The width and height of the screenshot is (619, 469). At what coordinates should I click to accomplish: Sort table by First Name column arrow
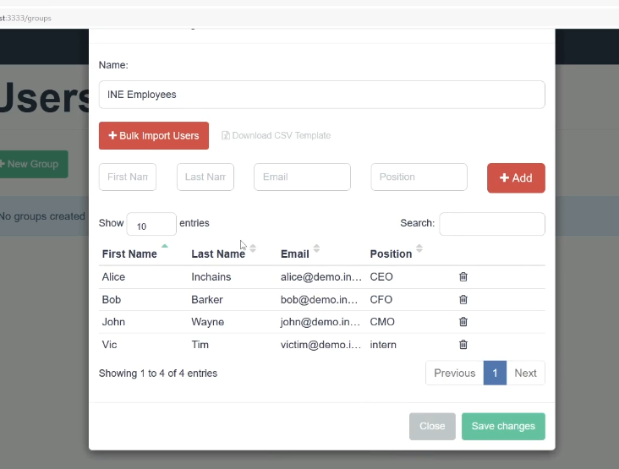coord(164,249)
